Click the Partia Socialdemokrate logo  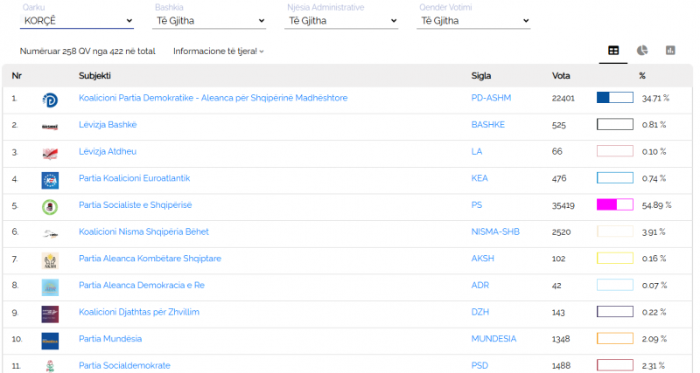tap(50, 366)
